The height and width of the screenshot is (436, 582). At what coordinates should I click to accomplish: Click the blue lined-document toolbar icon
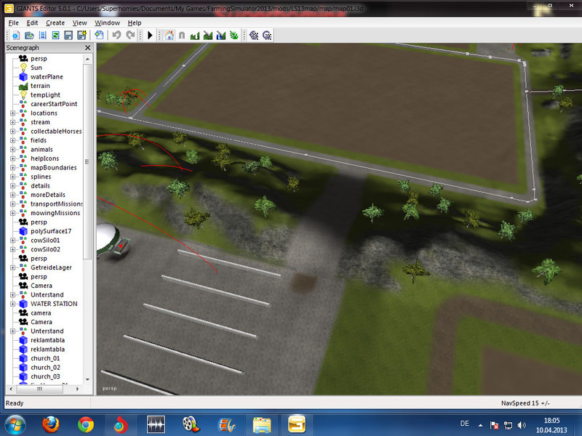tap(42, 35)
